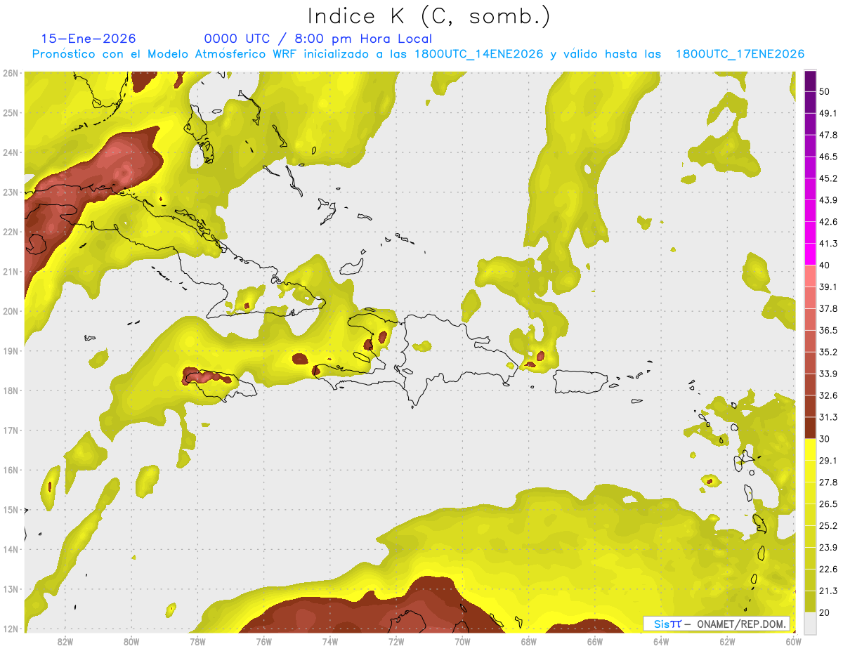Click the 42.6 value on the color scale
The width and height of the screenshot is (843, 651).
tap(828, 222)
